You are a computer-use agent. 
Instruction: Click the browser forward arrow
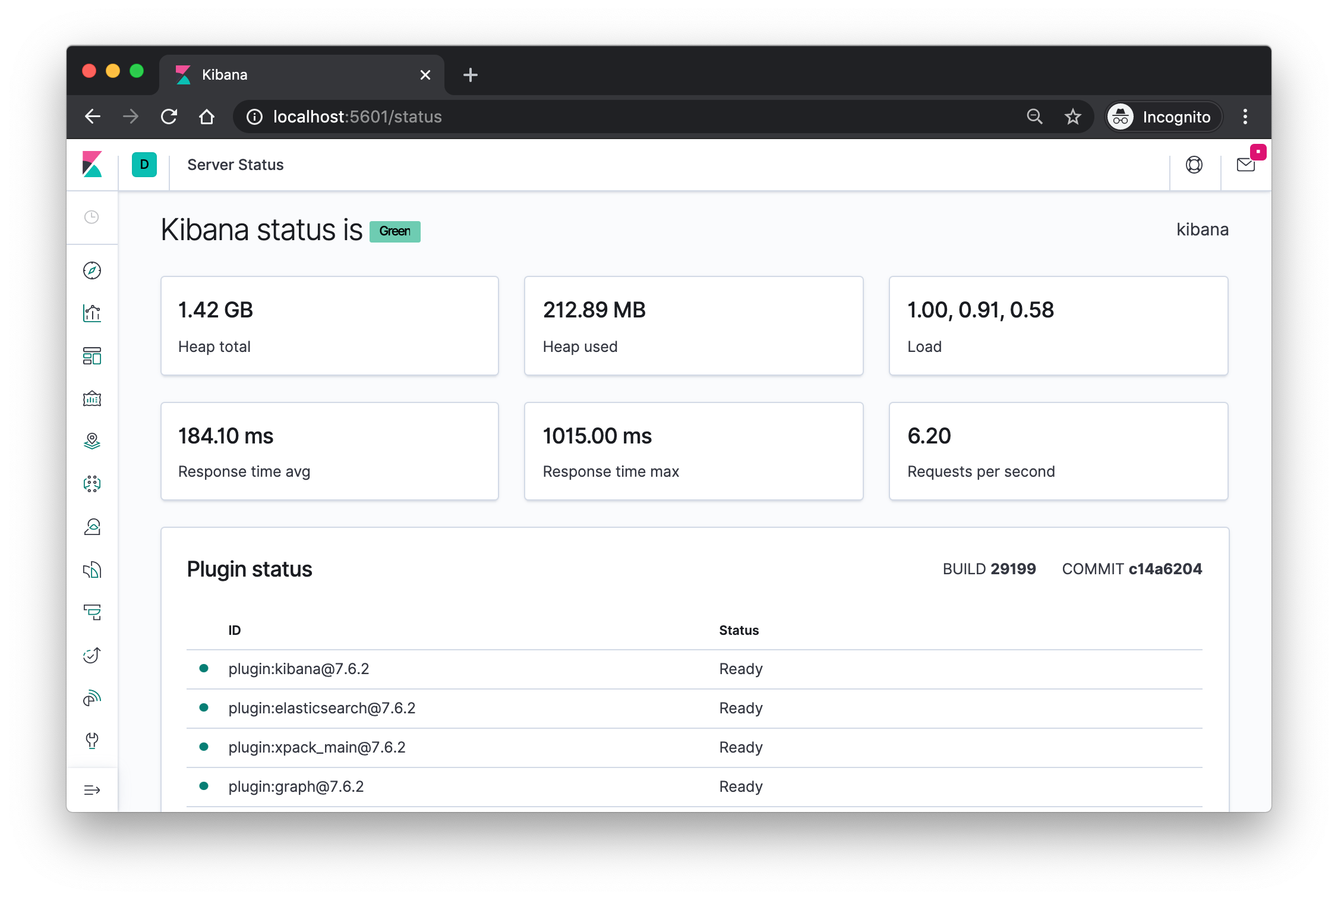point(131,117)
